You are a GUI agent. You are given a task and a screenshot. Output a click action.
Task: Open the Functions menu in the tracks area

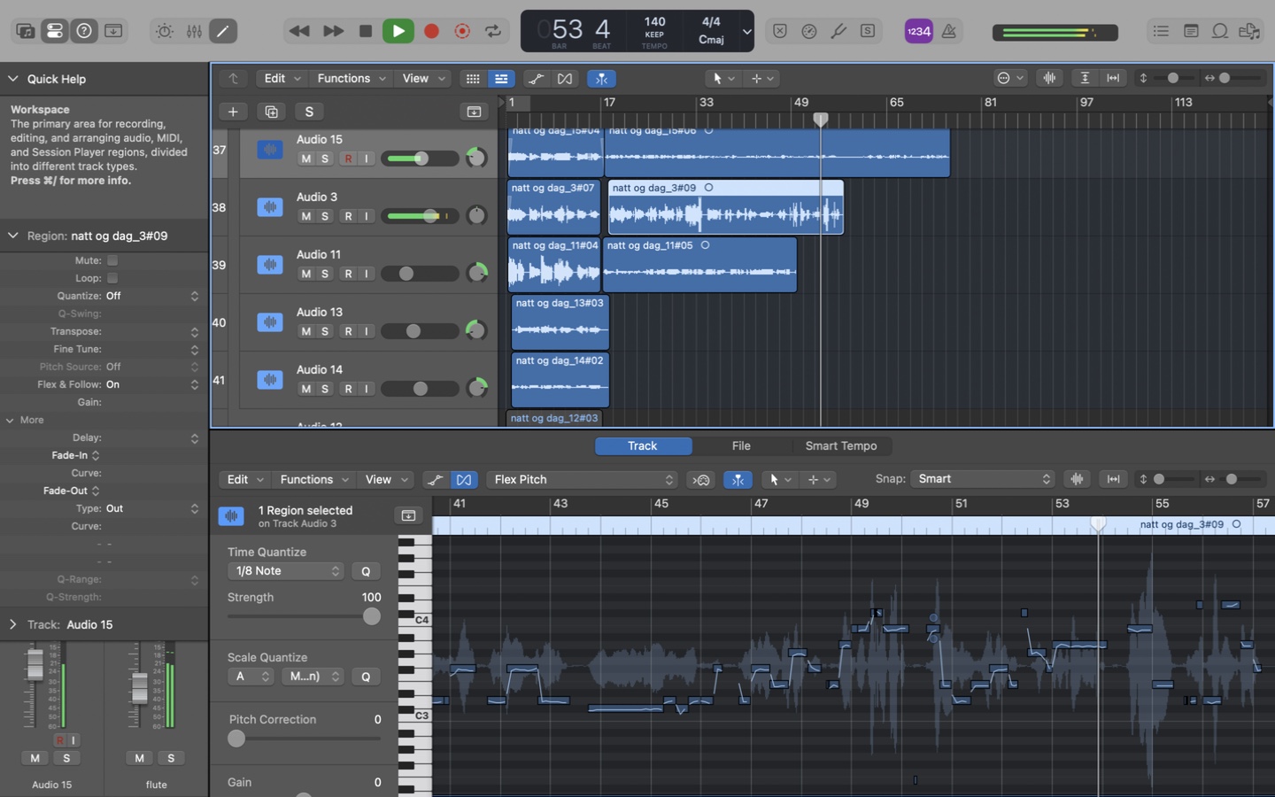[x=351, y=79]
